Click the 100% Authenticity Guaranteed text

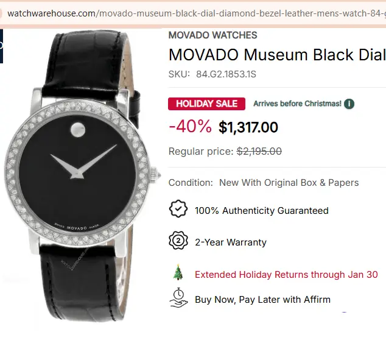click(x=261, y=211)
